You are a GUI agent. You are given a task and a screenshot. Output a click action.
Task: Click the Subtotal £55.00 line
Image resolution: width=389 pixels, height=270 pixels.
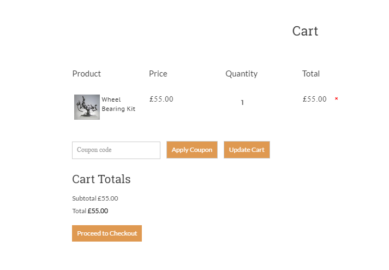(x=95, y=198)
